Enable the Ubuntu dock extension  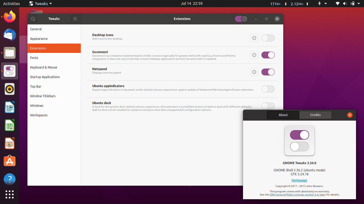click(x=268, y=106)
